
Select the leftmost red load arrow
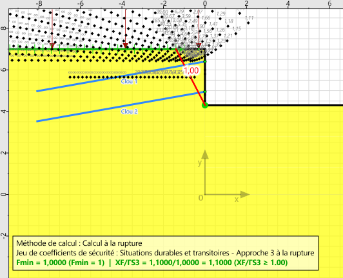coord(52,29)
